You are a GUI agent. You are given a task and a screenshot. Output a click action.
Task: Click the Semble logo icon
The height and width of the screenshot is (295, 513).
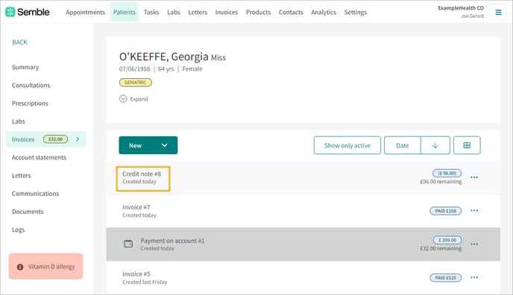(10, 12)
